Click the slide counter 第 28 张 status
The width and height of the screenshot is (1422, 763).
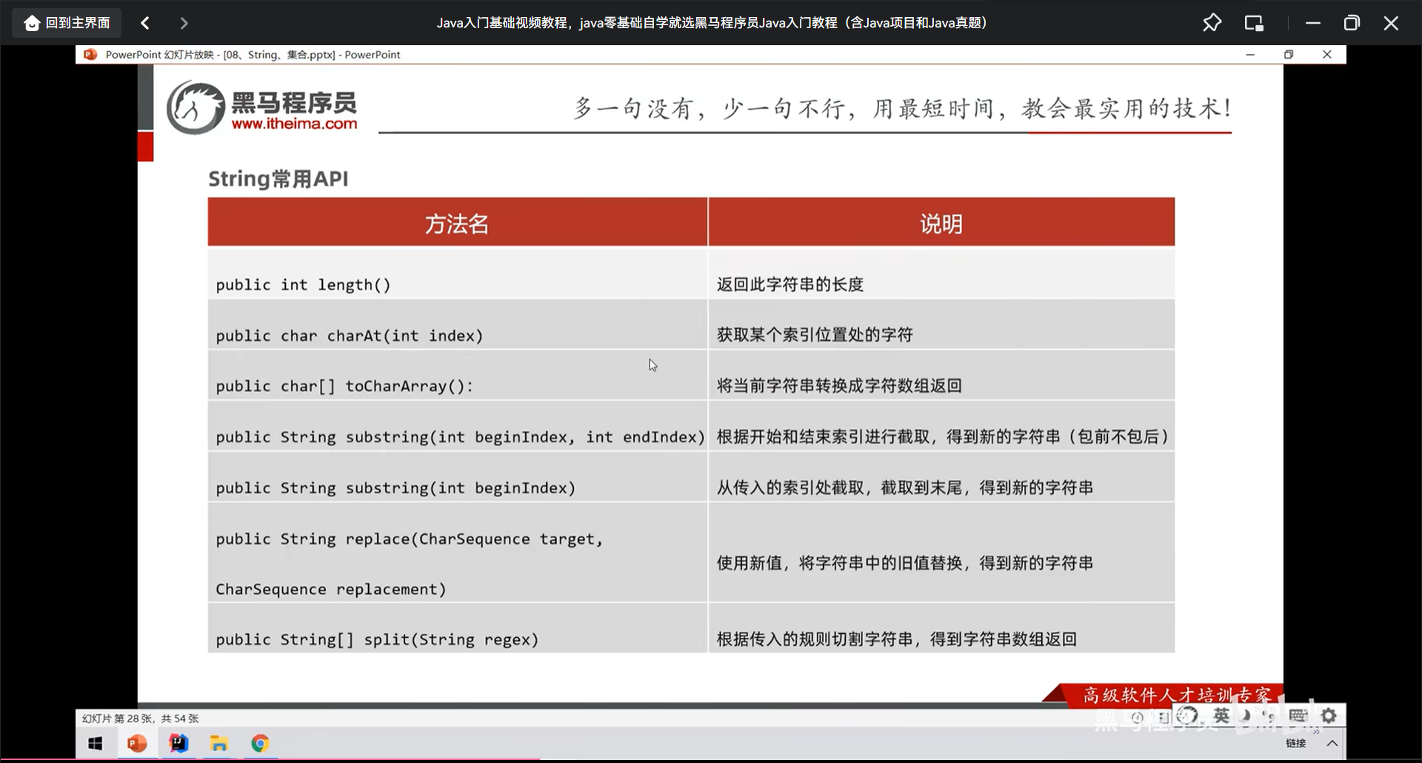click(x=140, y=719)
